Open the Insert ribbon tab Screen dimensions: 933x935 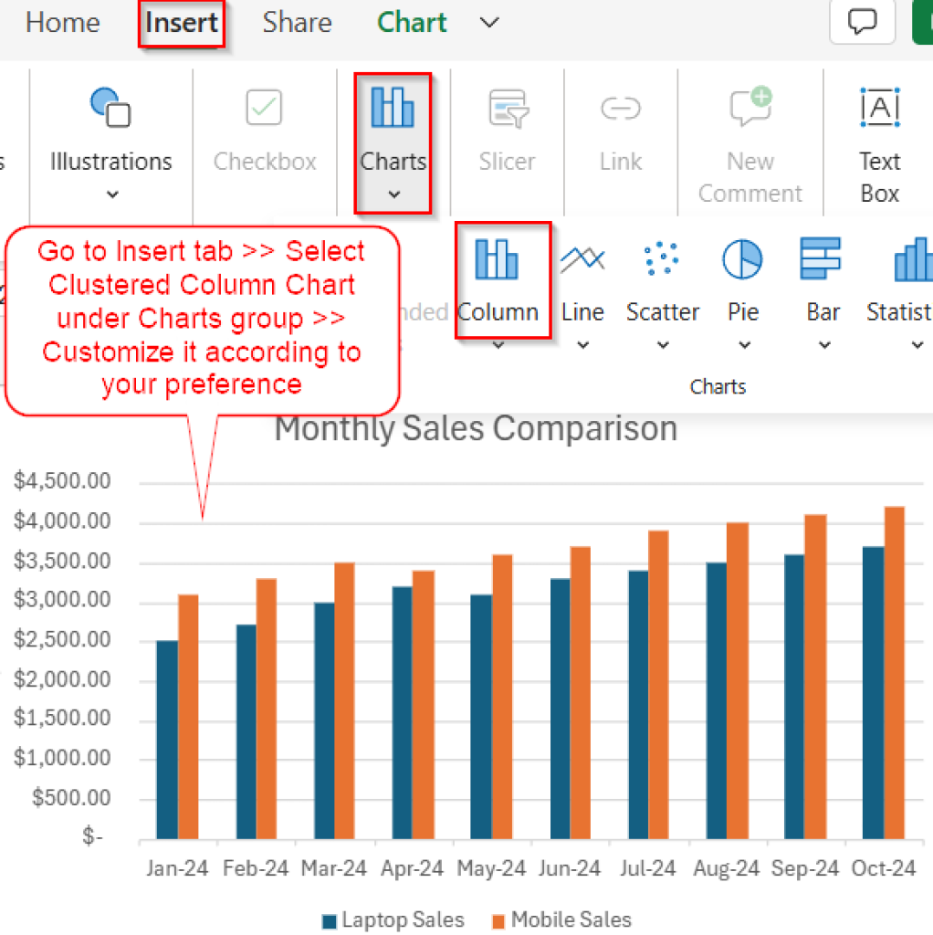[x=181, y=23]
